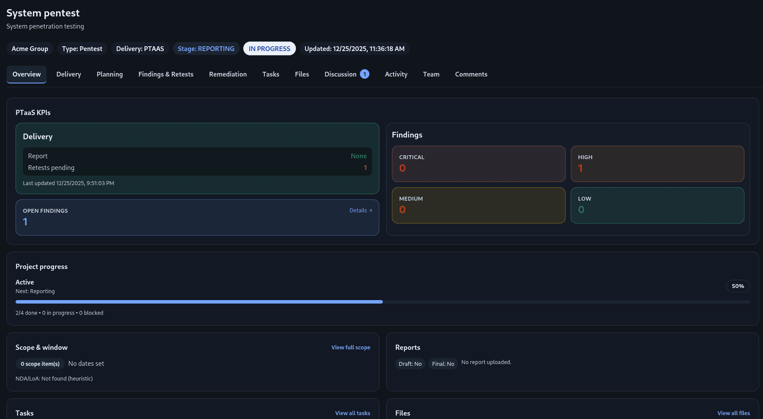763x419 pixels.
Task: Click the LOW severity findings card
Action: [x=657, y=205]
